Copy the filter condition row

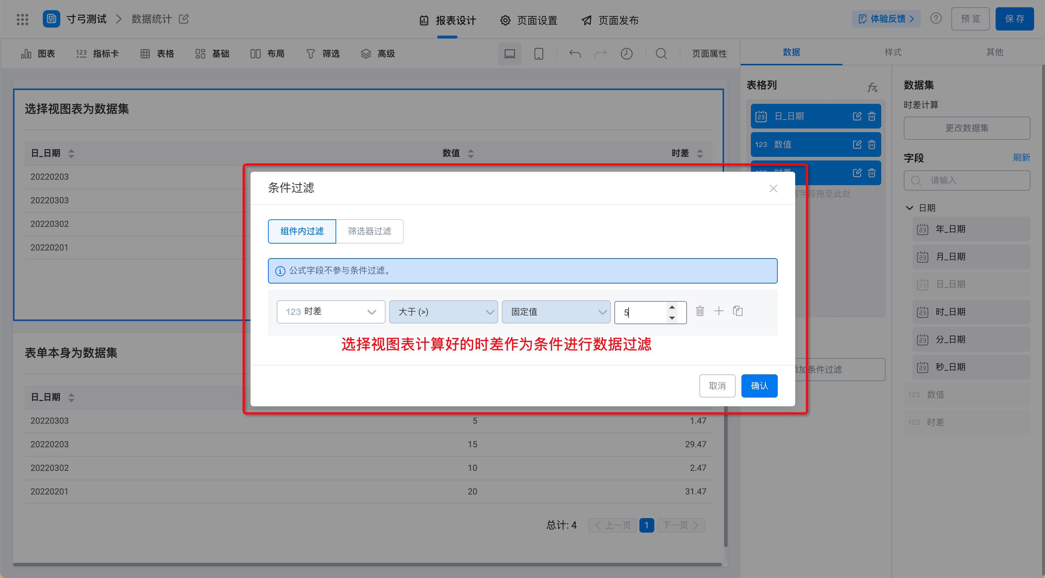[x=738, y=311]
